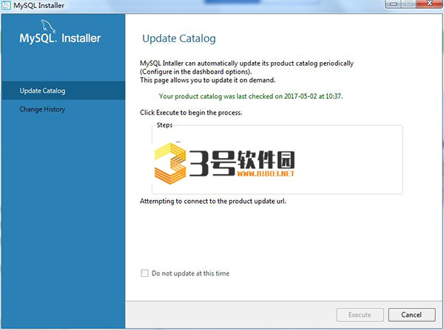The image size is (444, 330).
Task: Click the Configure in the dashboard options line
Action: [x=196, y=72]
